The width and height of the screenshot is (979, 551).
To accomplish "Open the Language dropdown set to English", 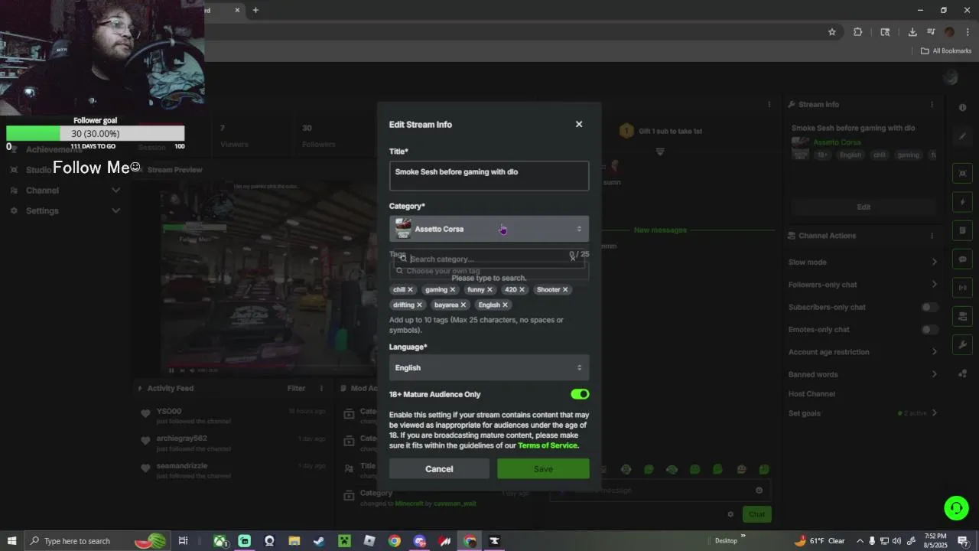I will (x=489, y=367).
